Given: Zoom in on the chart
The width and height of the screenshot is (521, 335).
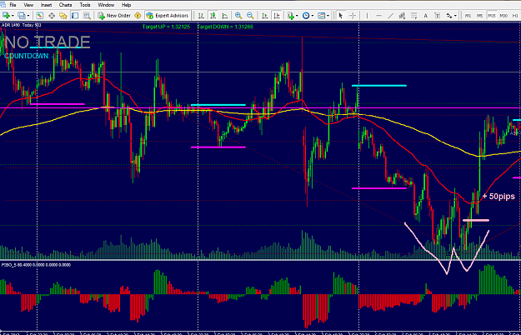Looking at the screenshot, I should coord(238,16).
